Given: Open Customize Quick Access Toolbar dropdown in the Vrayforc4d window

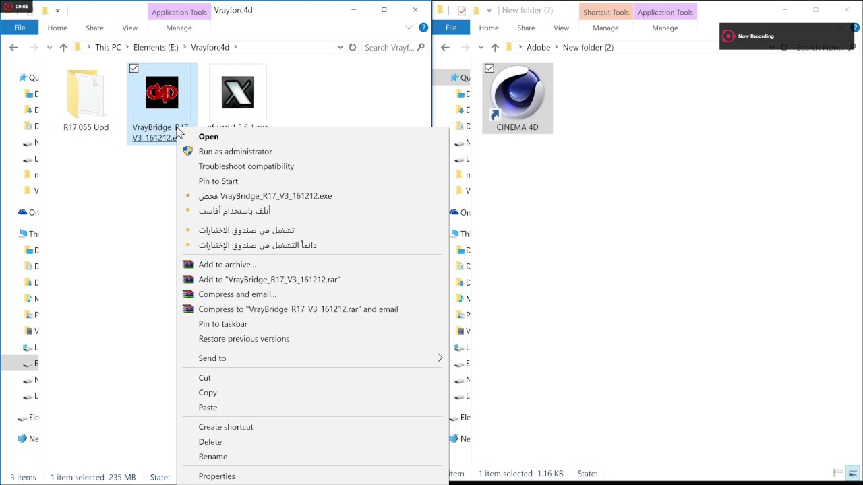Looking at the screenshot, I should pos(58,10).
